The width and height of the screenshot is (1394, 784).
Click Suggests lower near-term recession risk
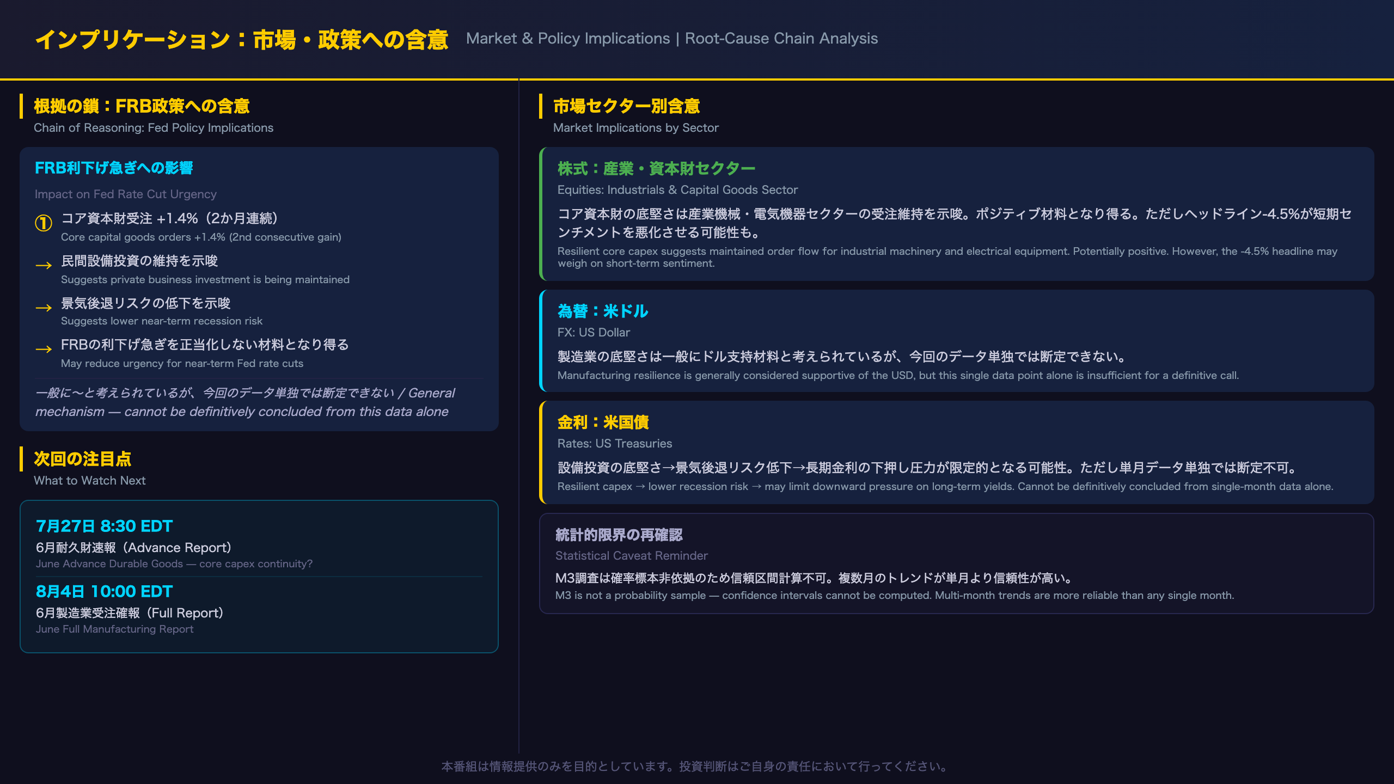click(162, 321)
